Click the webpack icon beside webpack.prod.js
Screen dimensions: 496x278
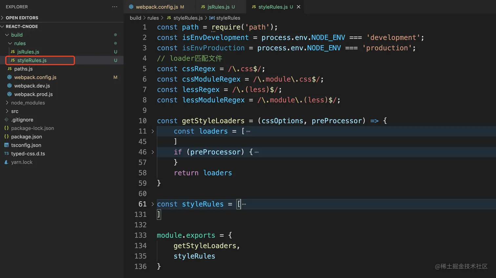point(10,94)
